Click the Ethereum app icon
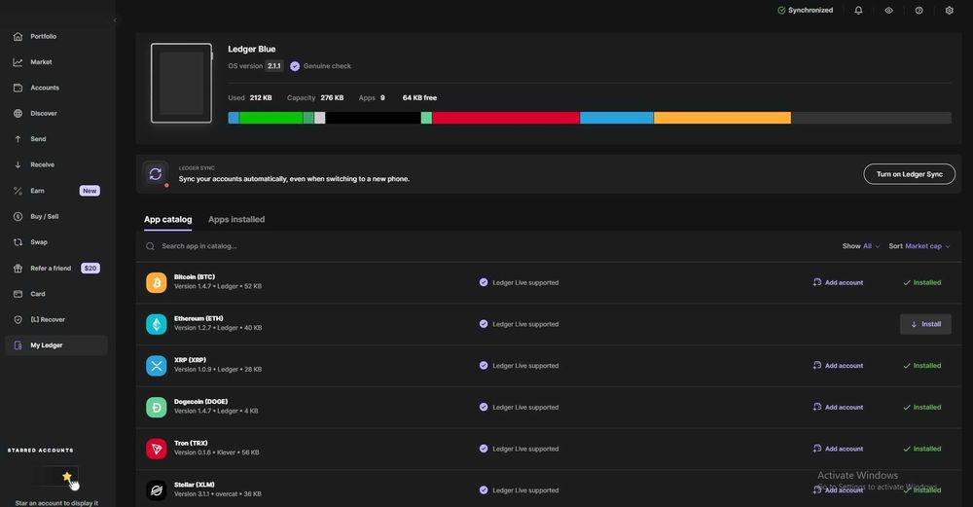Screen dimensions: 973x507 pyautogui.click(x=157, y=324)
